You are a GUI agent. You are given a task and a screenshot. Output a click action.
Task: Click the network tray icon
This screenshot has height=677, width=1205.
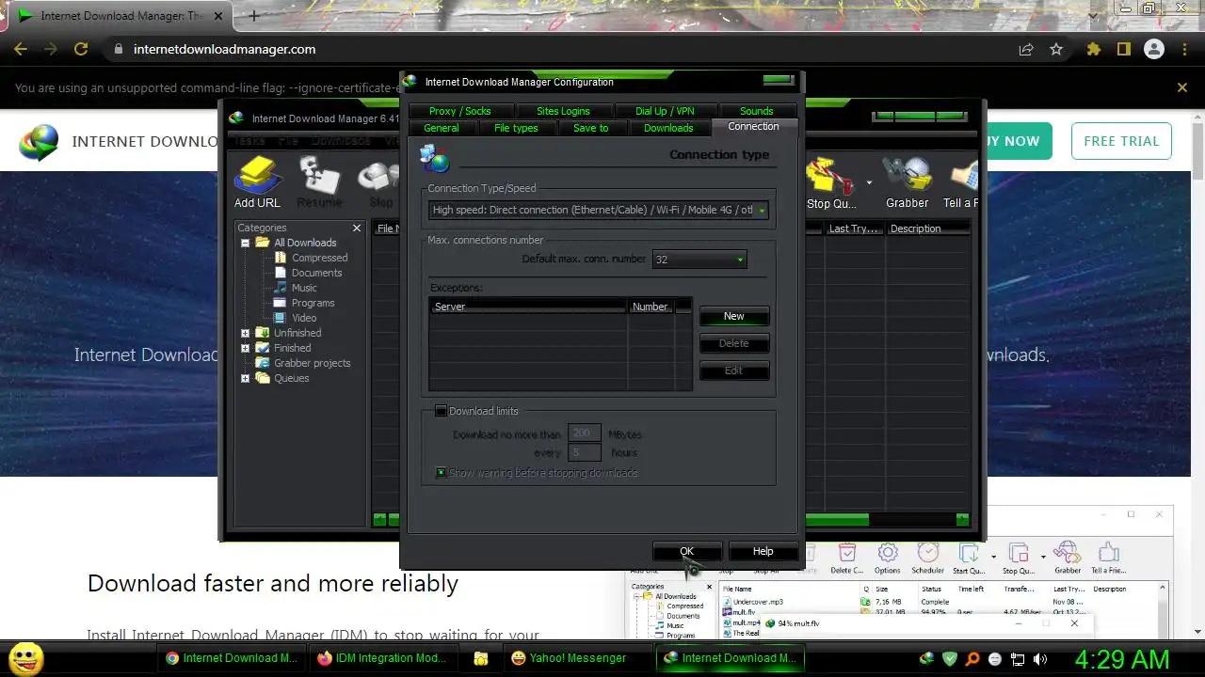1018,659
